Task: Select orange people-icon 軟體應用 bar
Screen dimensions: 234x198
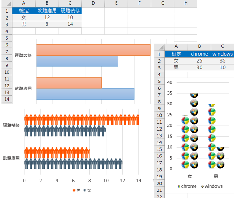Action: pos(57,153)
